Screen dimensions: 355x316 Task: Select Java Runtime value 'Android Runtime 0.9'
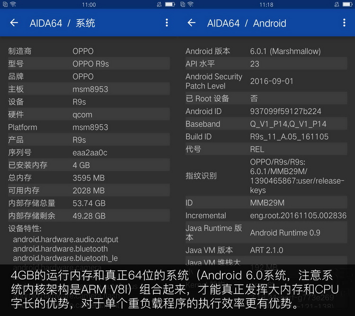click(x=285, y=233)
